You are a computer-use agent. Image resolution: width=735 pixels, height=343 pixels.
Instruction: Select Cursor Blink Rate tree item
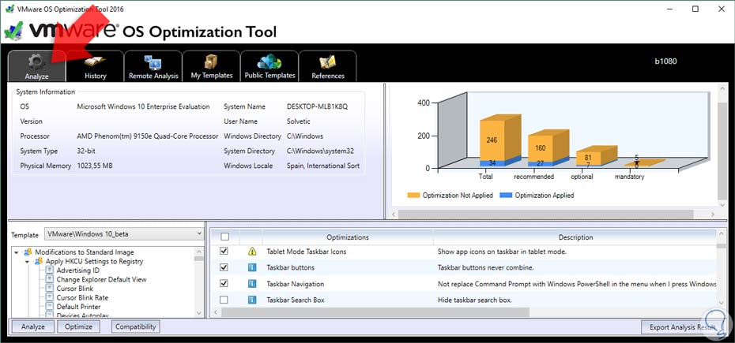click(x=82, y=297)
